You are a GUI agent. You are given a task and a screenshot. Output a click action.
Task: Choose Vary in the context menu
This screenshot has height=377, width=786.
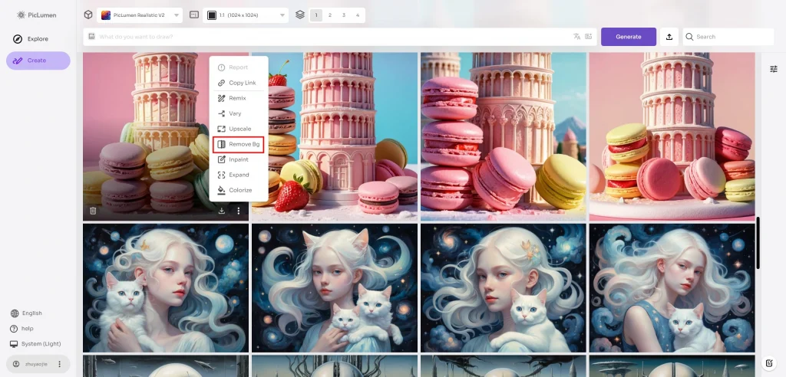coord(239,113)
